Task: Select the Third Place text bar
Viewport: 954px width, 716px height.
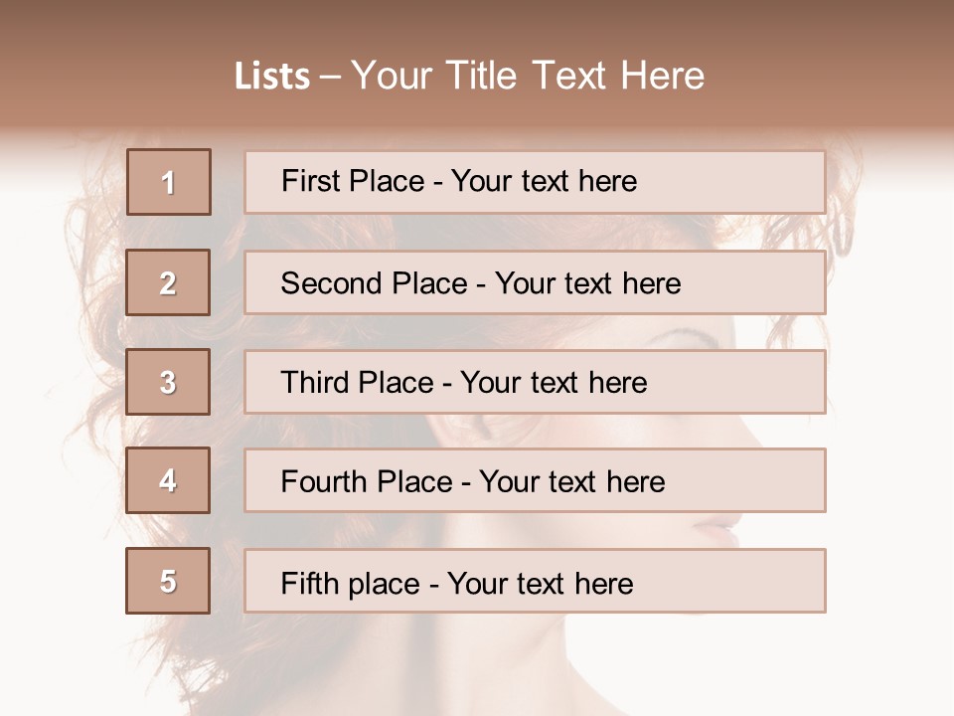Action: (535, 382)
